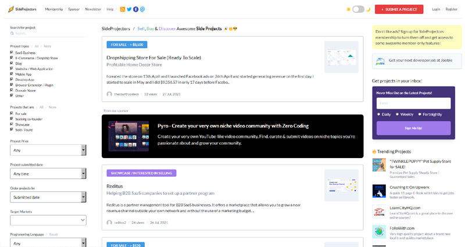Open Dropshipping Store For Sale listing title
The height and width of the screenshot is (247, 465).
coord(153,58)
